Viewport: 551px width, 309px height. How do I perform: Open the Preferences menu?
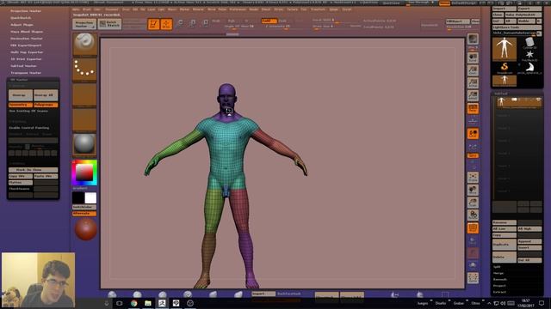pos(238,9)
